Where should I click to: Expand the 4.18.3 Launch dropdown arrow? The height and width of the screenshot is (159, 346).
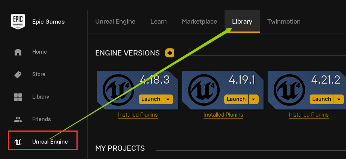(168, 99)
